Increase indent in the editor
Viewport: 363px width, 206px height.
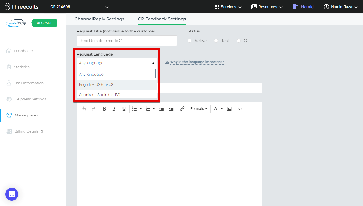pos(171,109)
